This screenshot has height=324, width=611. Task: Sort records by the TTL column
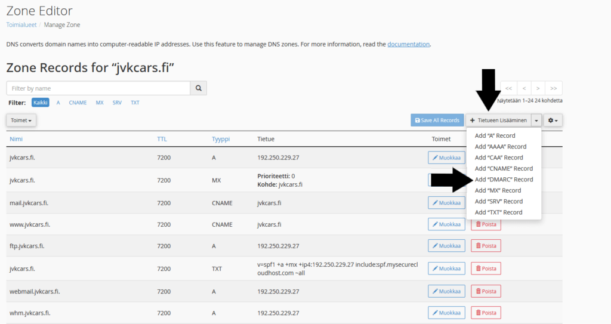click(x=162, y=139)
